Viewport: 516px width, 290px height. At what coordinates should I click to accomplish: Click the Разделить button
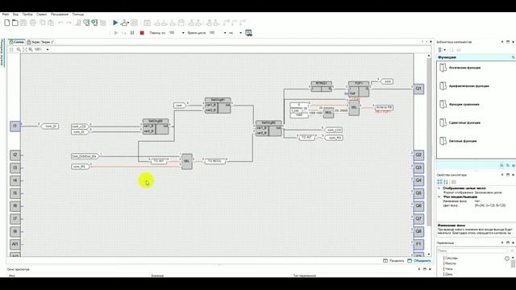tap(393, 261)
